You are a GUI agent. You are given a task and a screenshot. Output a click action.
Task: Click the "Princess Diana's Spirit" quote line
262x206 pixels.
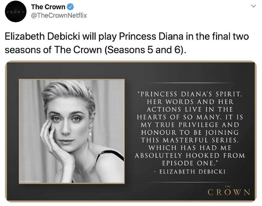point(190,94)
